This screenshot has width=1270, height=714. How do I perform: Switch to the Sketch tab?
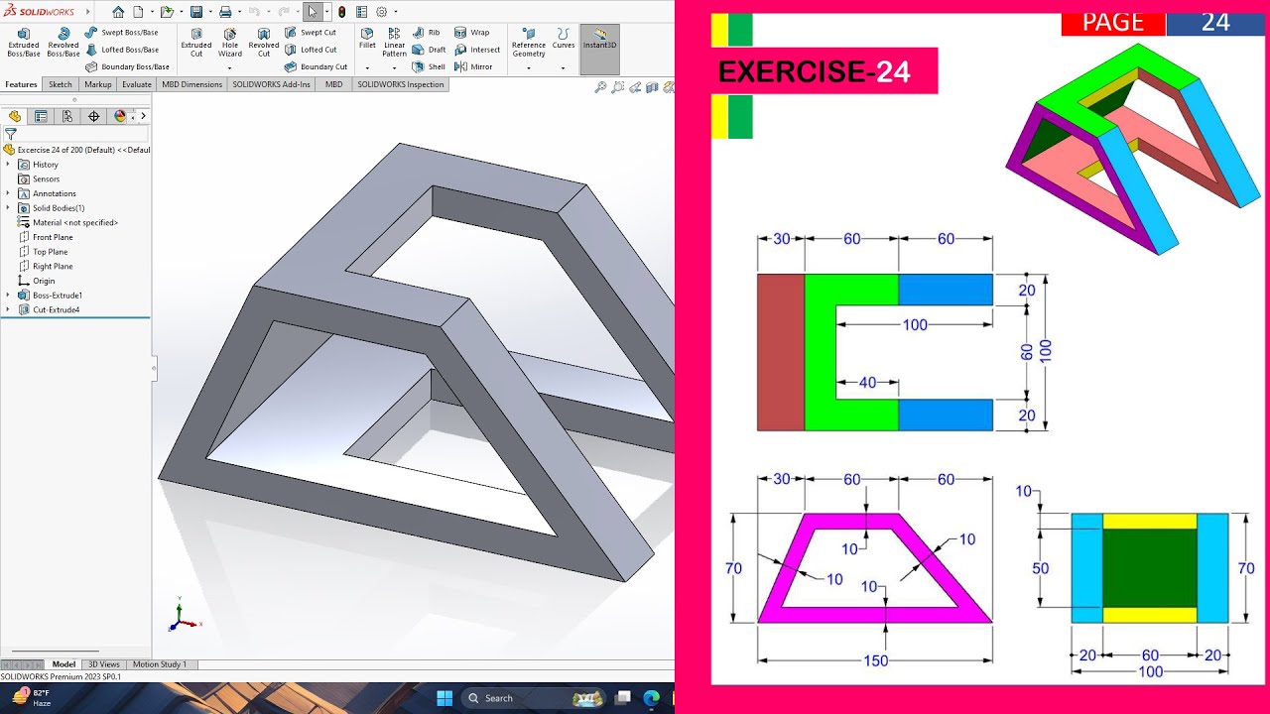61,85
